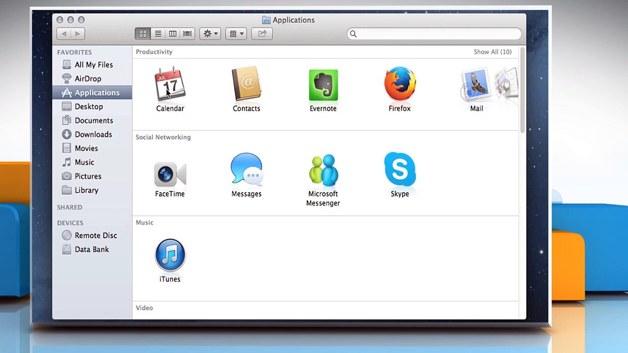This screenshot has height=353, width=628.
Task: Switch to list view
Action: point(158,34)
